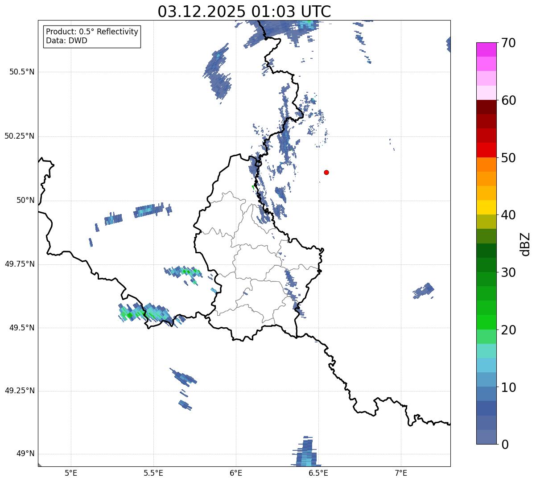Click the 49.75°N latitude label
The image size is (536, 482).
[20, 264]
